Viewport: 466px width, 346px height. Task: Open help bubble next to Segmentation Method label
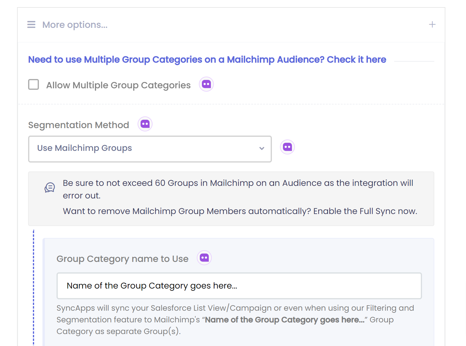coord(145,124)
